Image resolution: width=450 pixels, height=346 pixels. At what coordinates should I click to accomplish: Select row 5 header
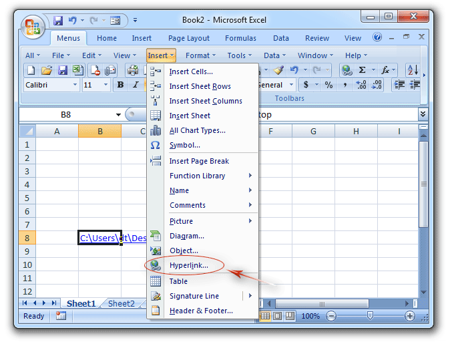click(x=27, y=198)
